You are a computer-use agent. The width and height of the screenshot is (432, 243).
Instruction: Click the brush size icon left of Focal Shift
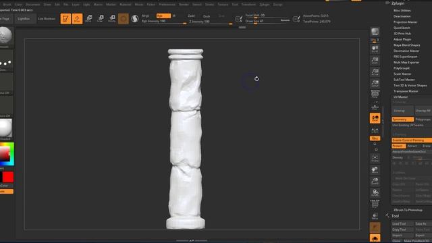click(238, 19)
